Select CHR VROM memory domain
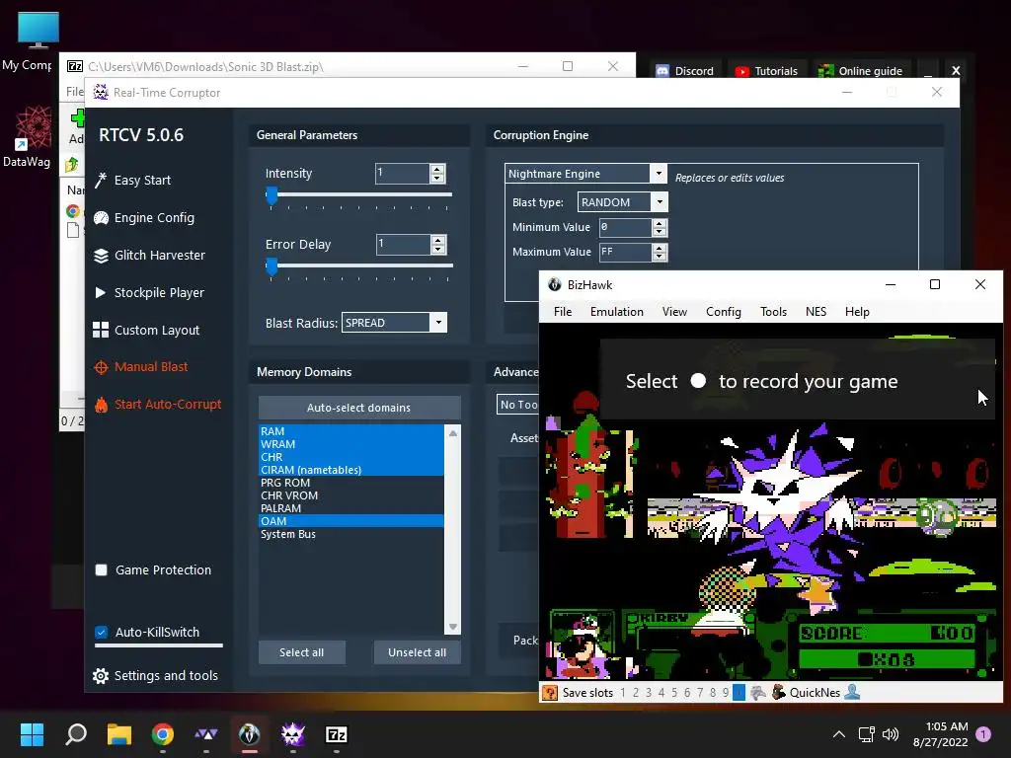 click(x=350, y=495)
